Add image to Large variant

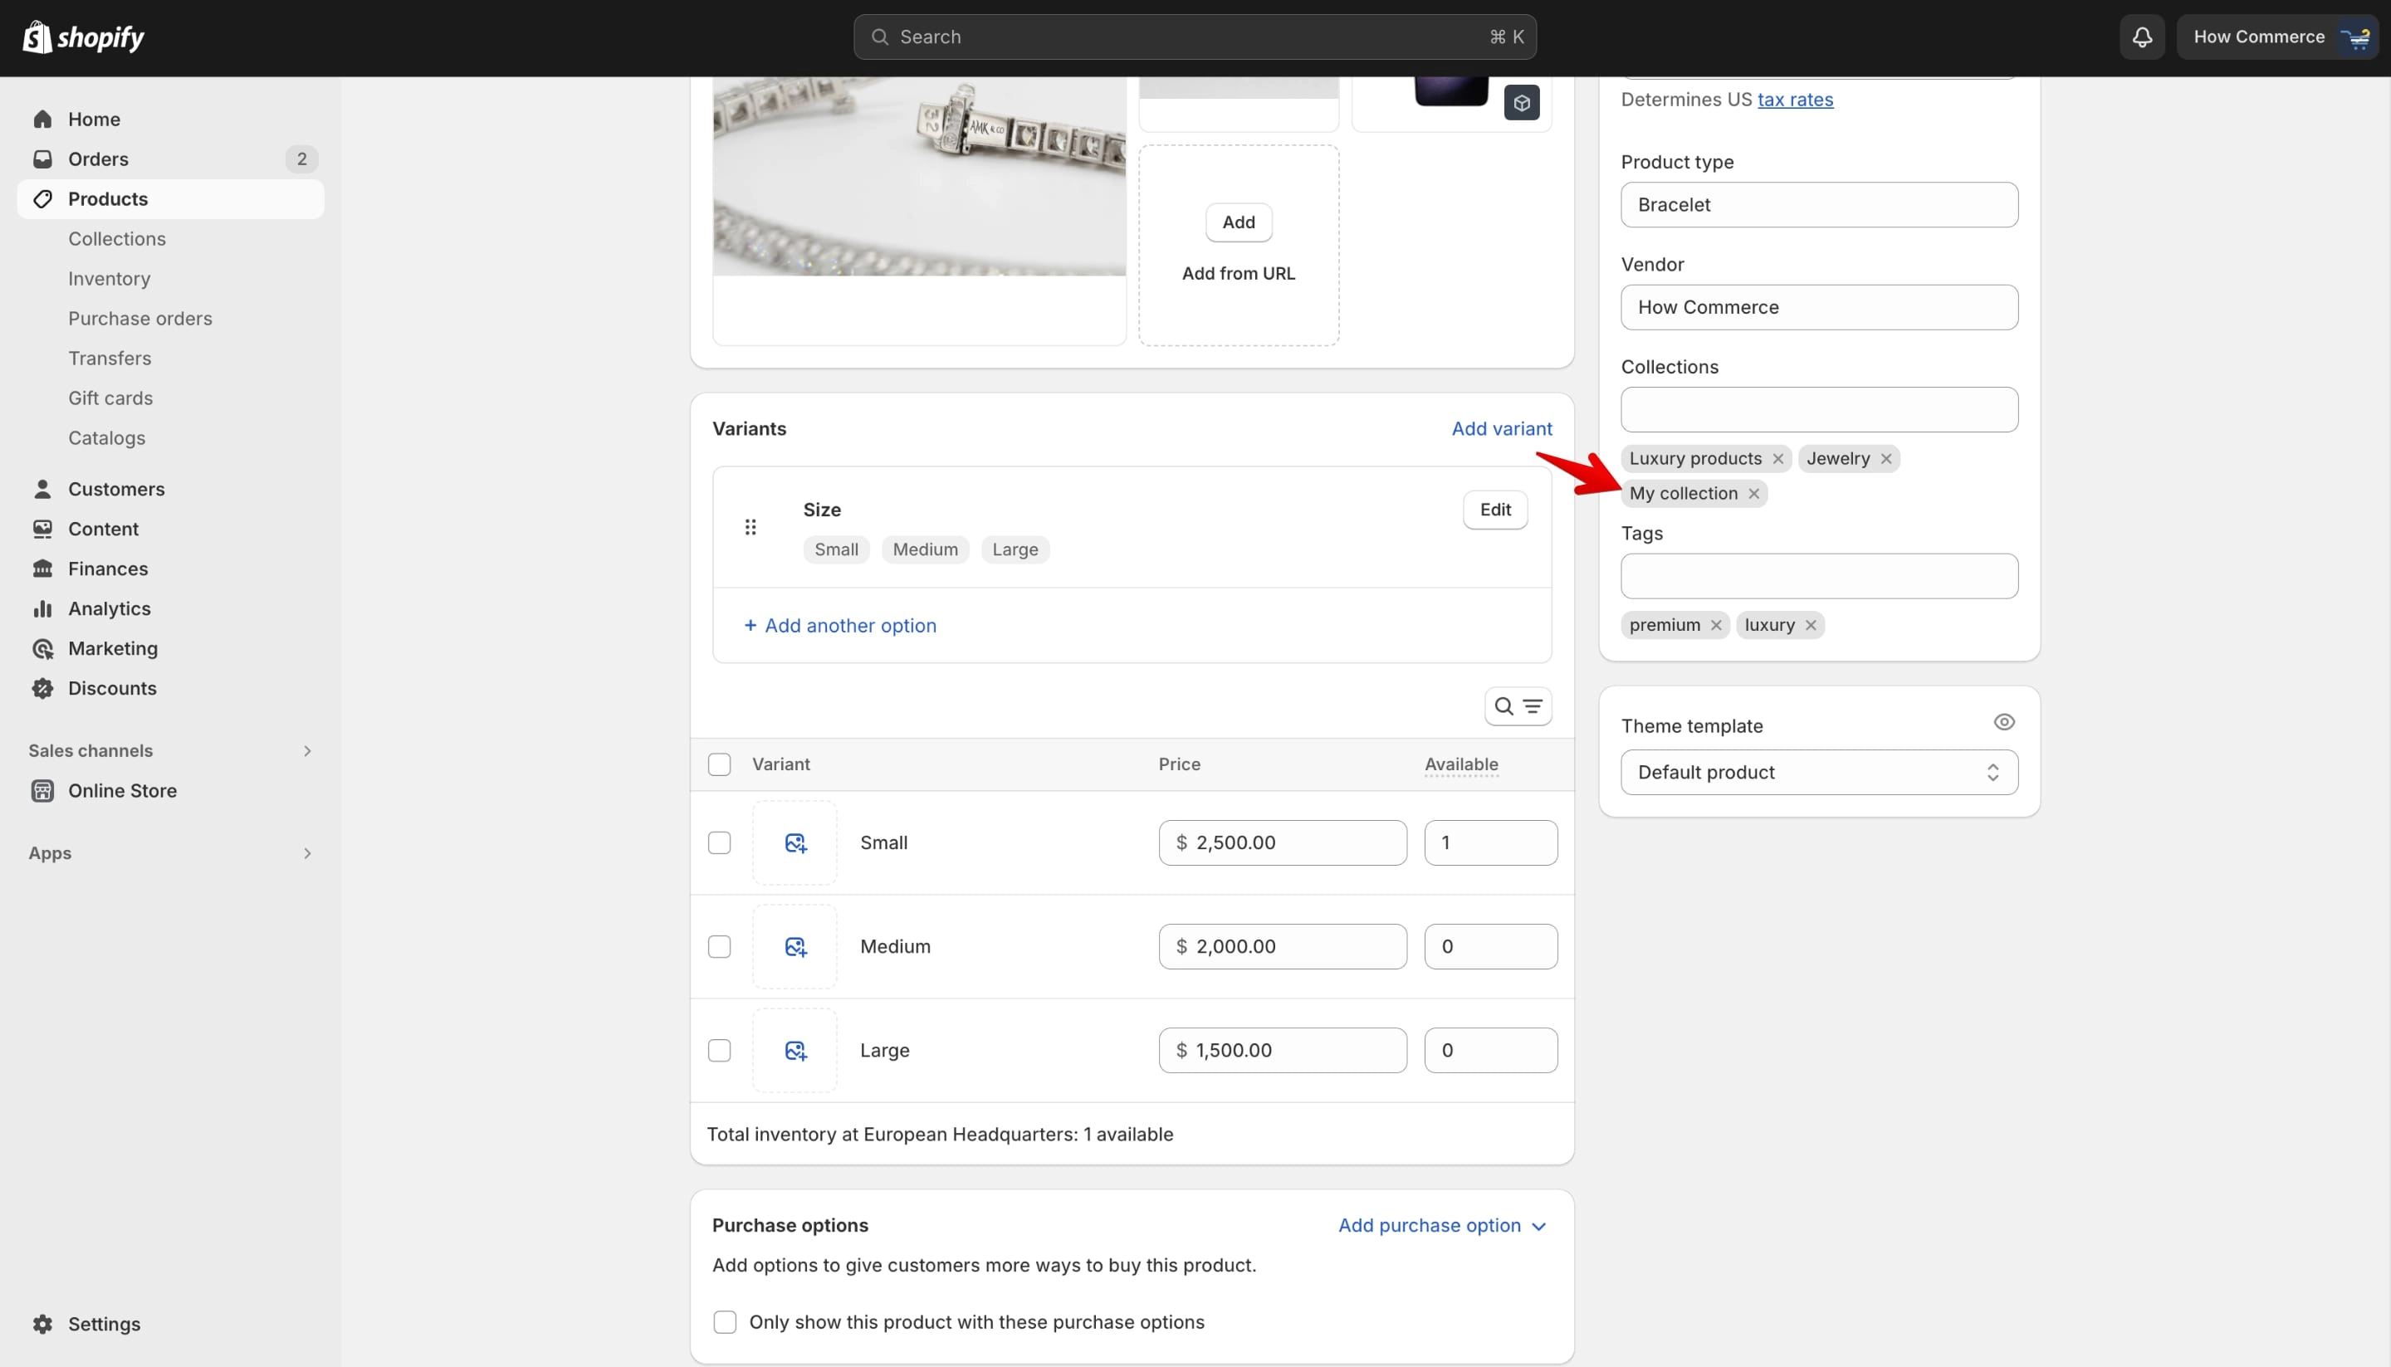coord(795,1051)
